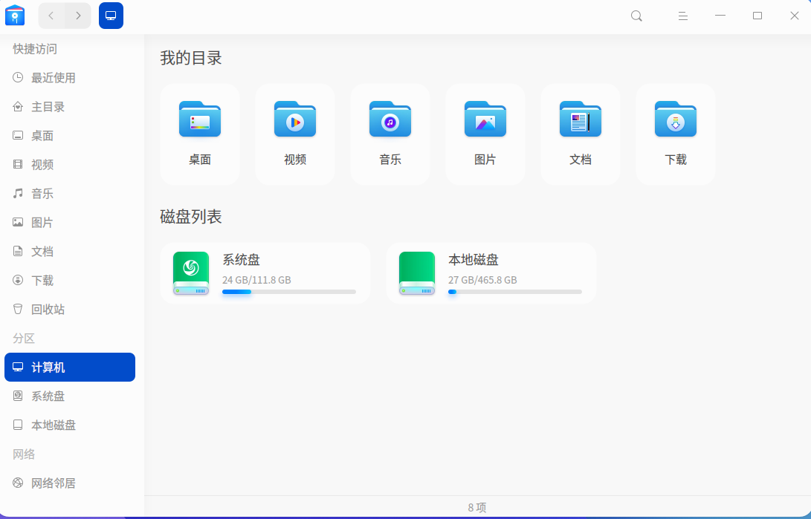Open the 音乐 folder icon in 我的目录
811x519 pixels.
tap(390, 120)
